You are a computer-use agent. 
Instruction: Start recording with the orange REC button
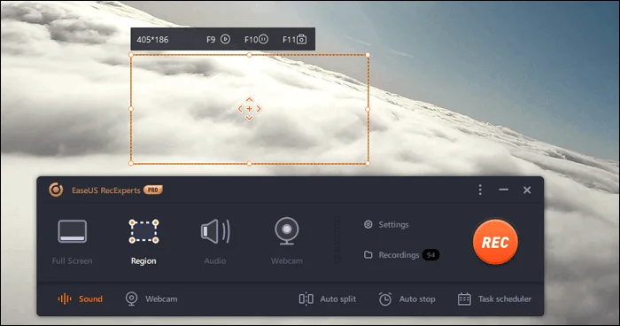(495, 242)
